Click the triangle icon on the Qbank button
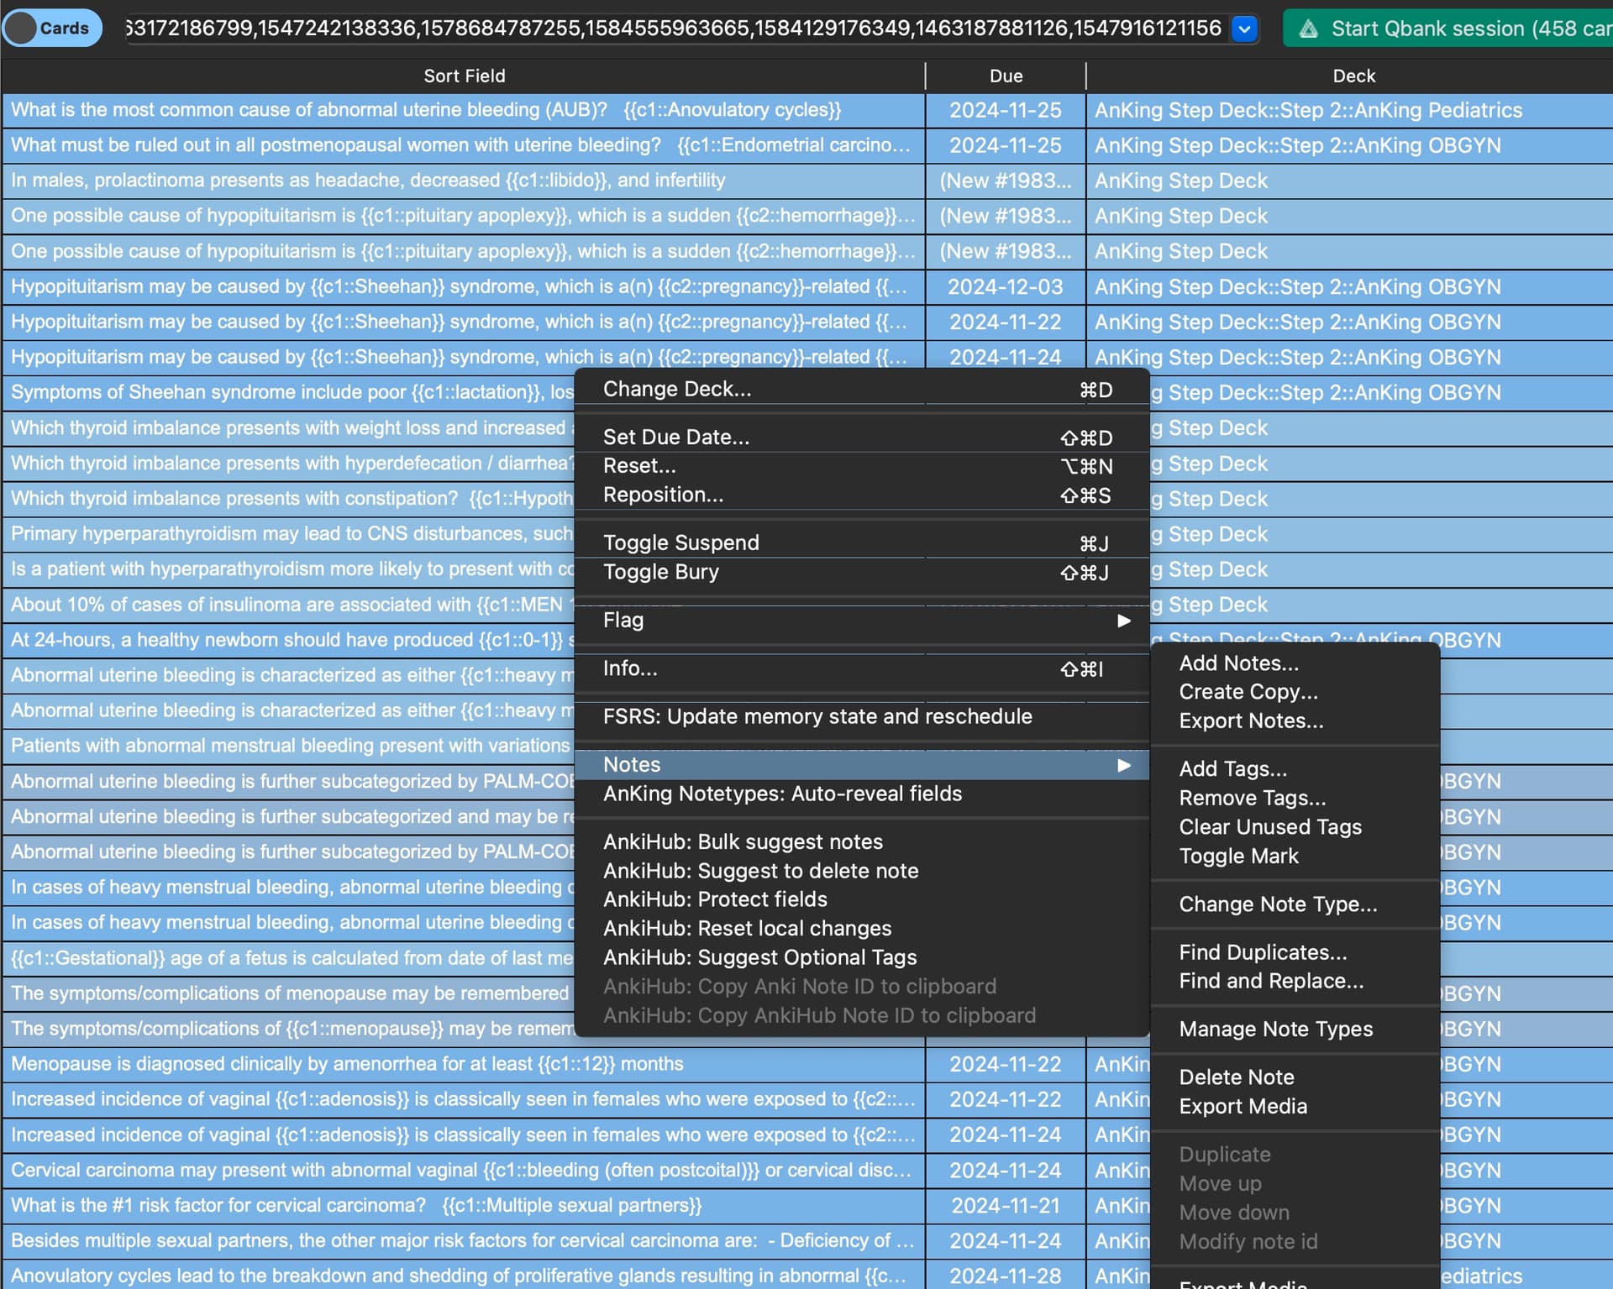 click(x=1308, y=29)
